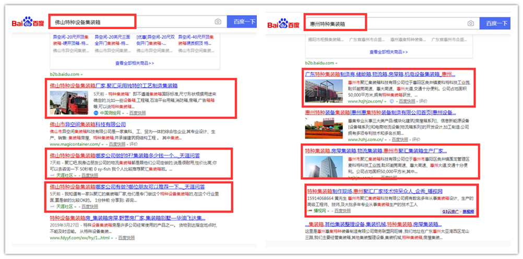Click the Baidu logo beside the 惠州特种集装箱 search box
The width and height of the screenshot is (523, 259).
point(283,23)
